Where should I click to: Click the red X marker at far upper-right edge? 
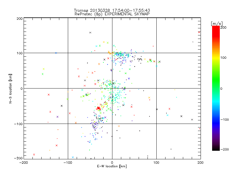click(199, 32)
